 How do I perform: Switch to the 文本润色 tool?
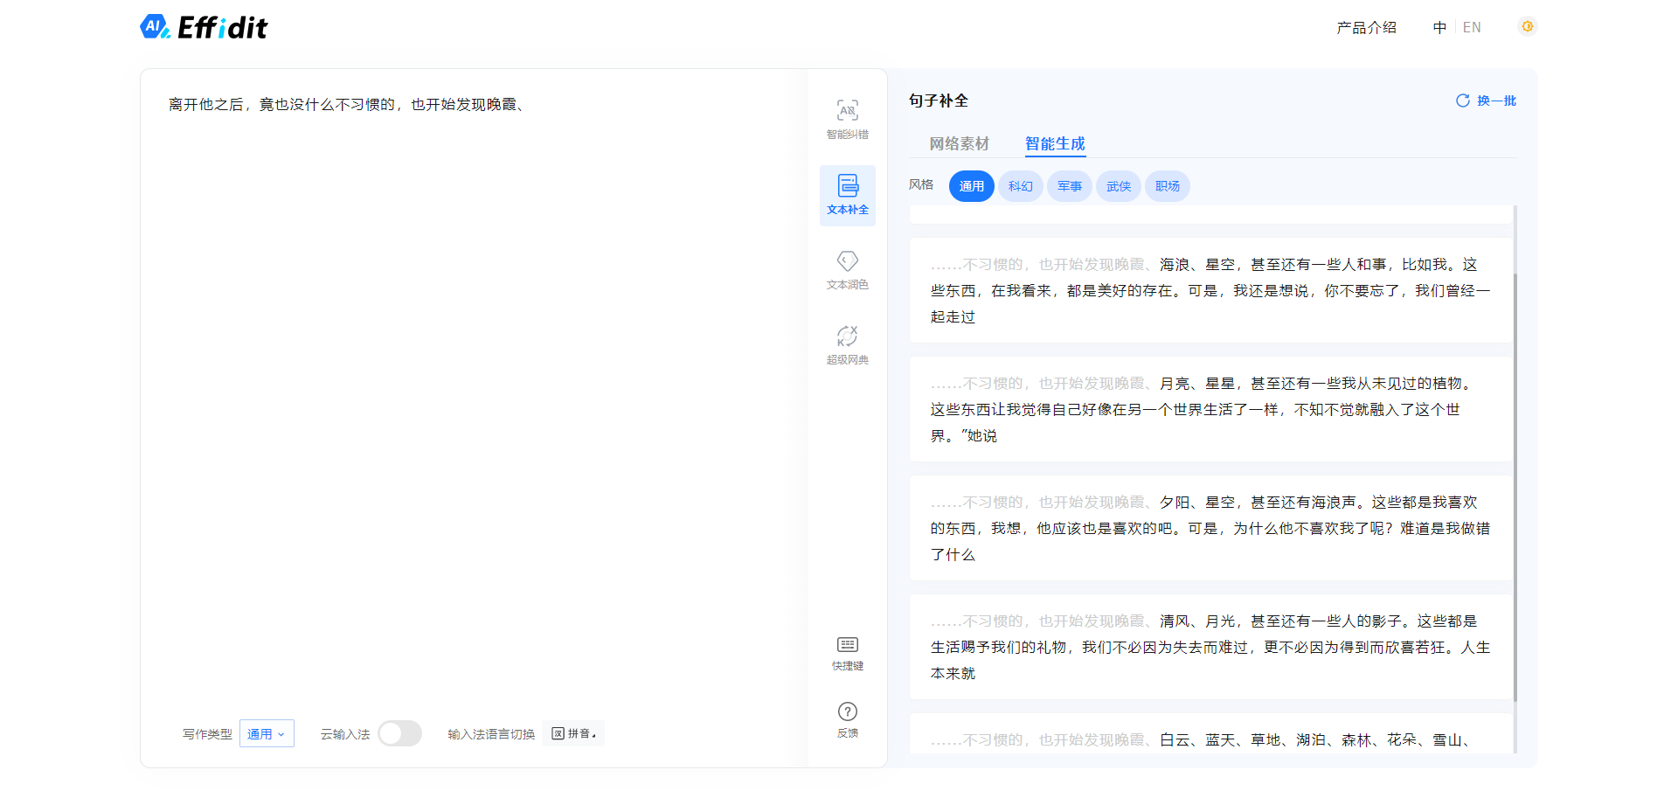[846, 268]
